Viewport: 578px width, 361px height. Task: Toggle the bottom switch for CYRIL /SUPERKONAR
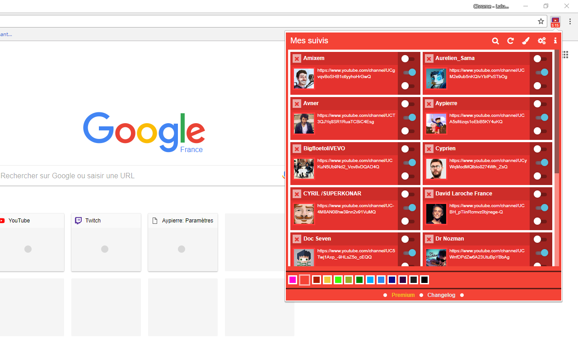coord(408,221)
